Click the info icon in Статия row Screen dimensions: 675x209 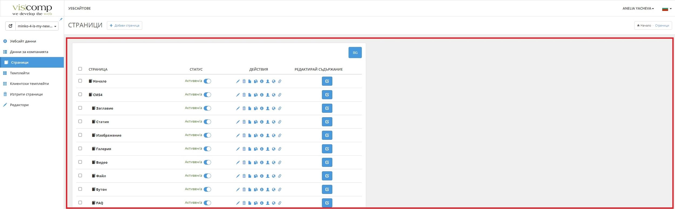coord(262,122)
